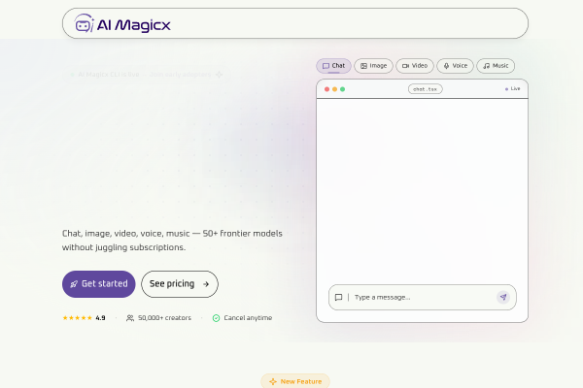Switch to the Voice tab
Viewport: 583px width, 388px height.
455,66
